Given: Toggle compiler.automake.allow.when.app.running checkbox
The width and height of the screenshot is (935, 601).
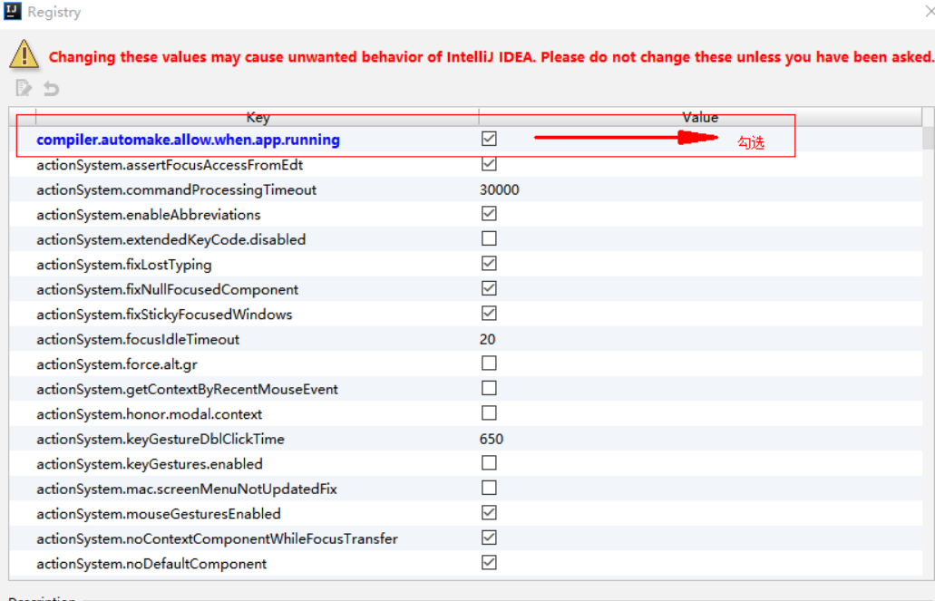Looking at the screenshot, I should pos(489,139).
